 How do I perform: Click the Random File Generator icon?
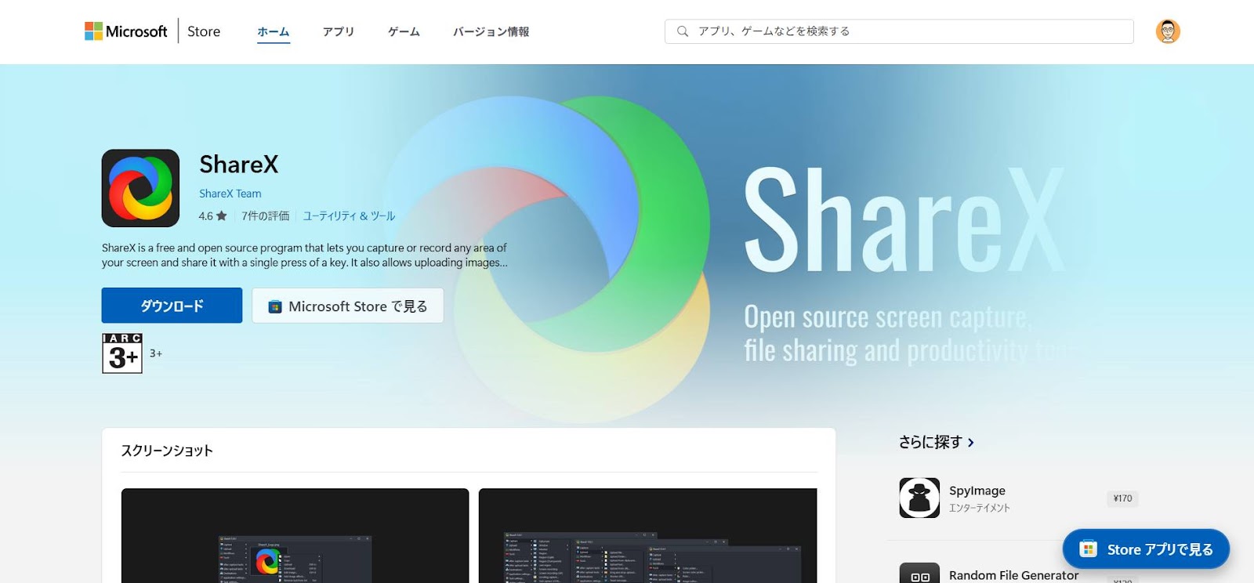(x=919, y=573)
